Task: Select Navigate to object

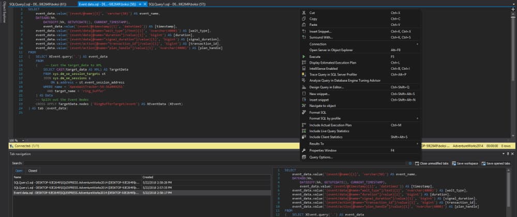Action: [x=360, y=106]
